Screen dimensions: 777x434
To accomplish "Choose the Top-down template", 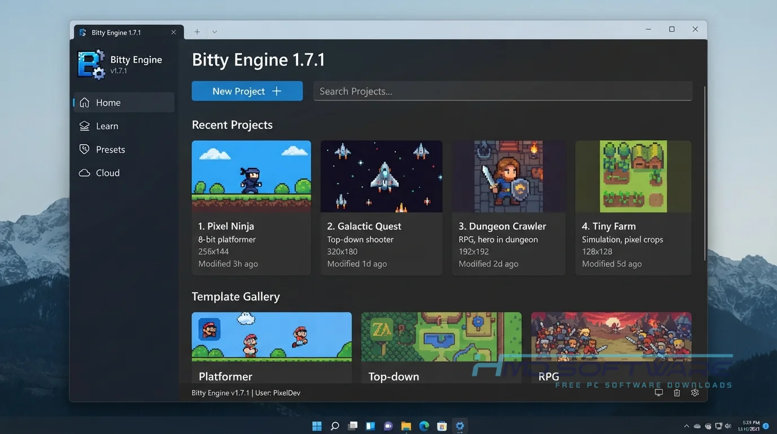I will coord(442,348).
